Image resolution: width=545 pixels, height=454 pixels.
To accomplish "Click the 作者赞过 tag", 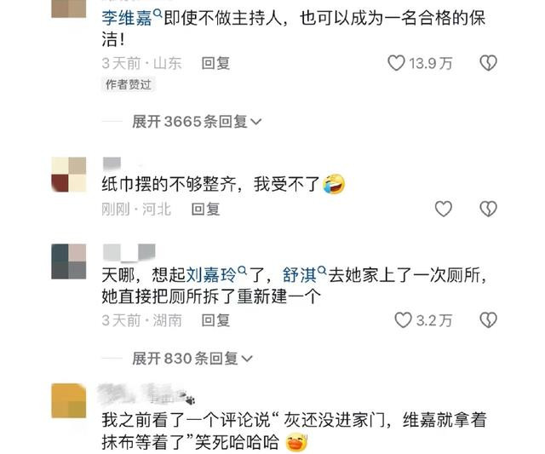I will [129, 85].
